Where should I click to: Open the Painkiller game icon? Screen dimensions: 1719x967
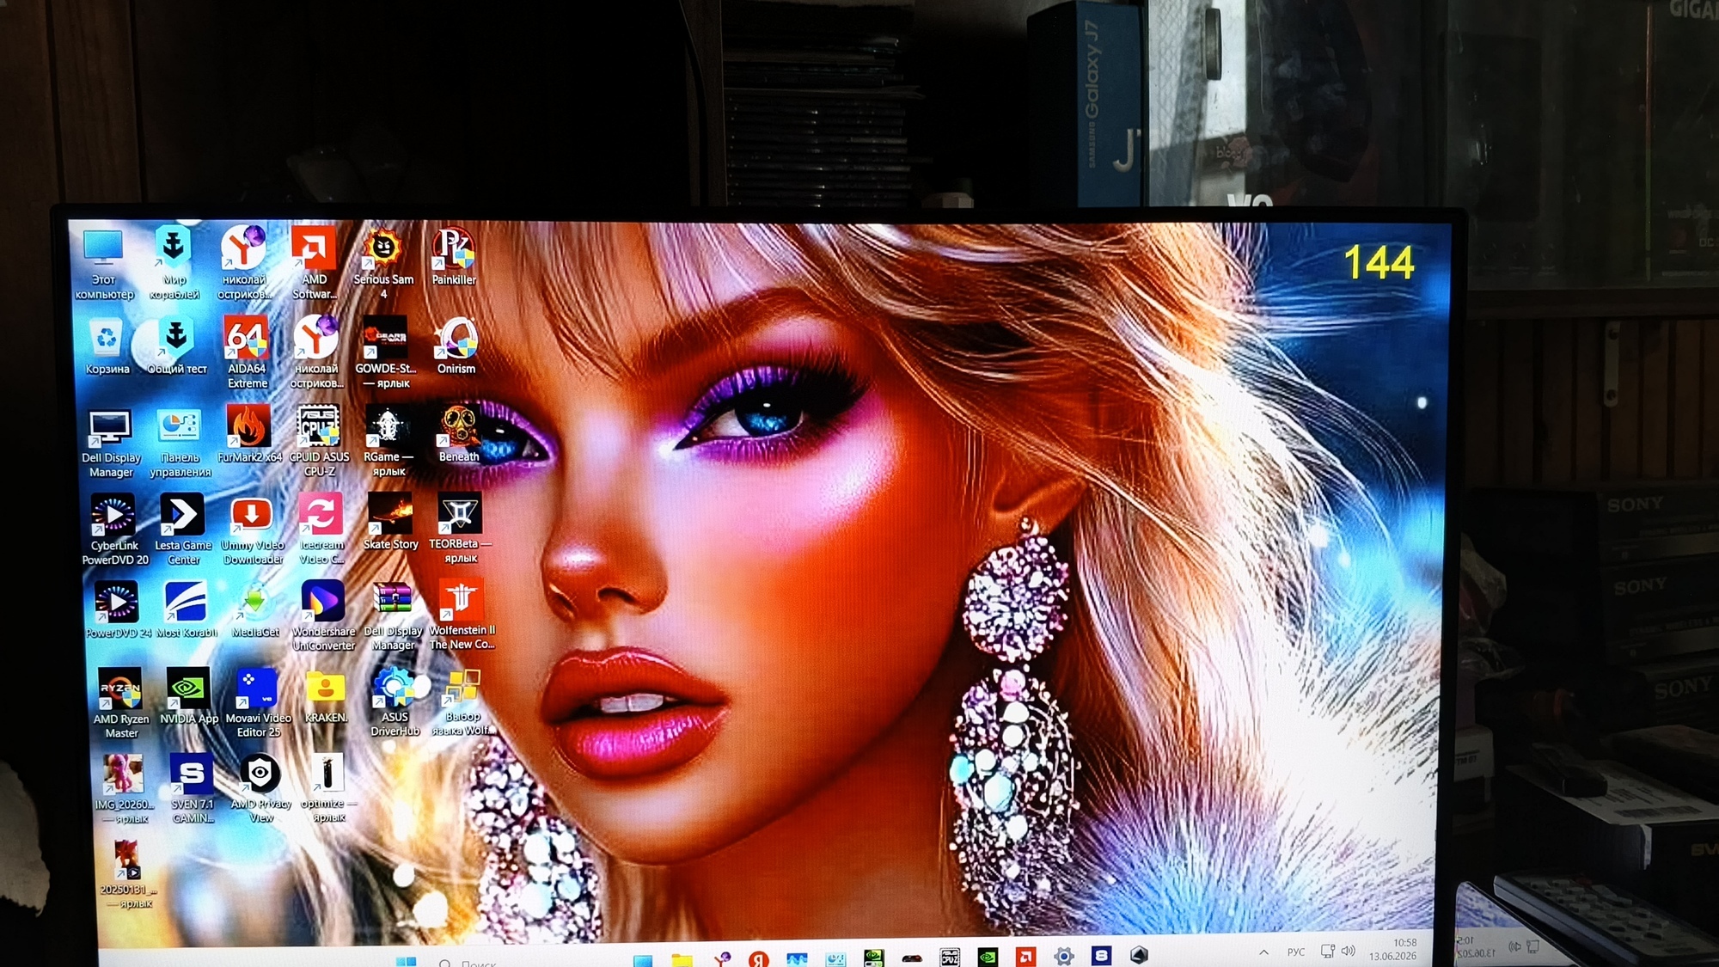pos(454,256)
